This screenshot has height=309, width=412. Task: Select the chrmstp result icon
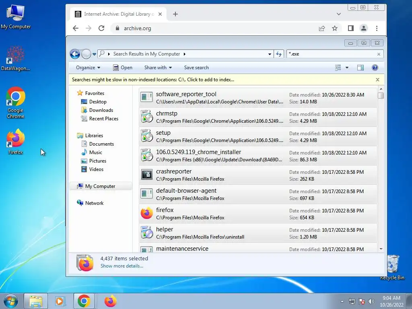146,117
